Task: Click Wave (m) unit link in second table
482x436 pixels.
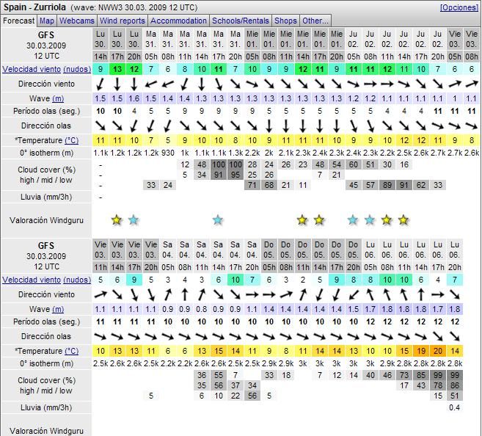Action: coord(58,309)
